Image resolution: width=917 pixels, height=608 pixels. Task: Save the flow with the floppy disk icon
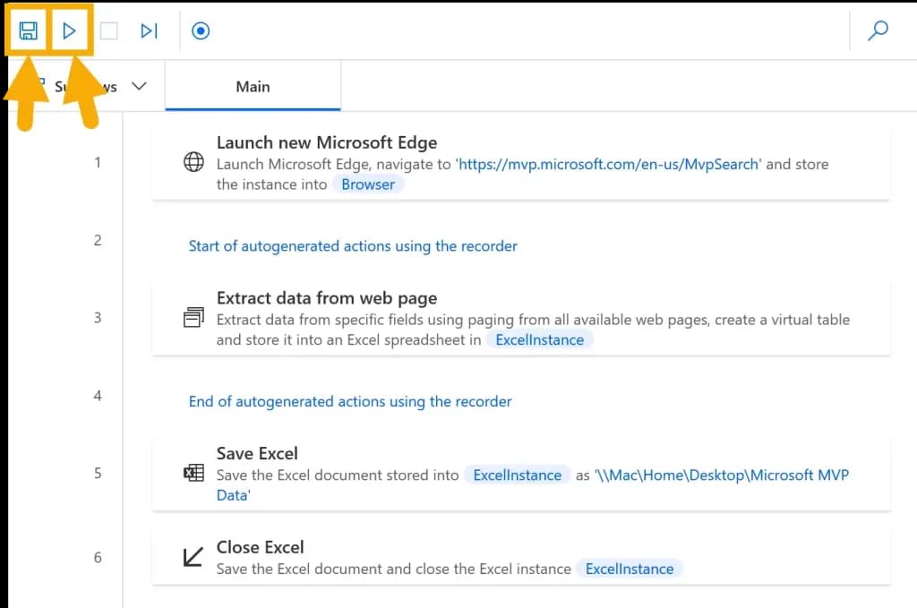[x=28, y=30]
